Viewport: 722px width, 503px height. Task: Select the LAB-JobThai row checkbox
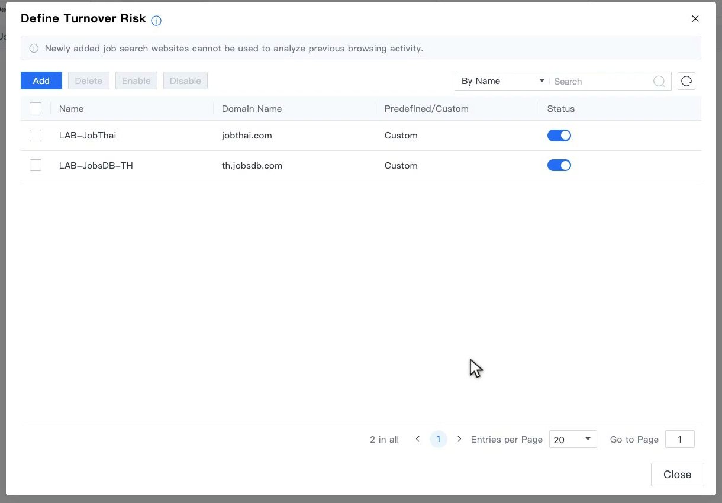click(36, 136)
